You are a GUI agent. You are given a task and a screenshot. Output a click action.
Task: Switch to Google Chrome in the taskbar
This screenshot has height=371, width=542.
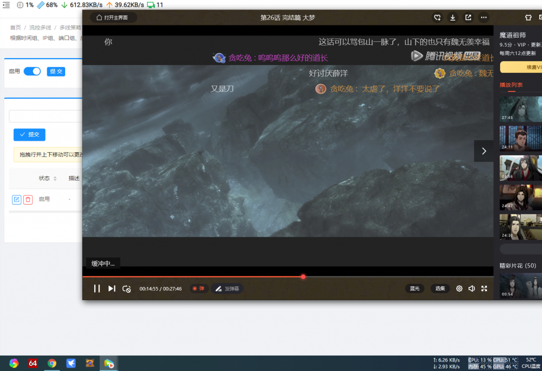52,363
